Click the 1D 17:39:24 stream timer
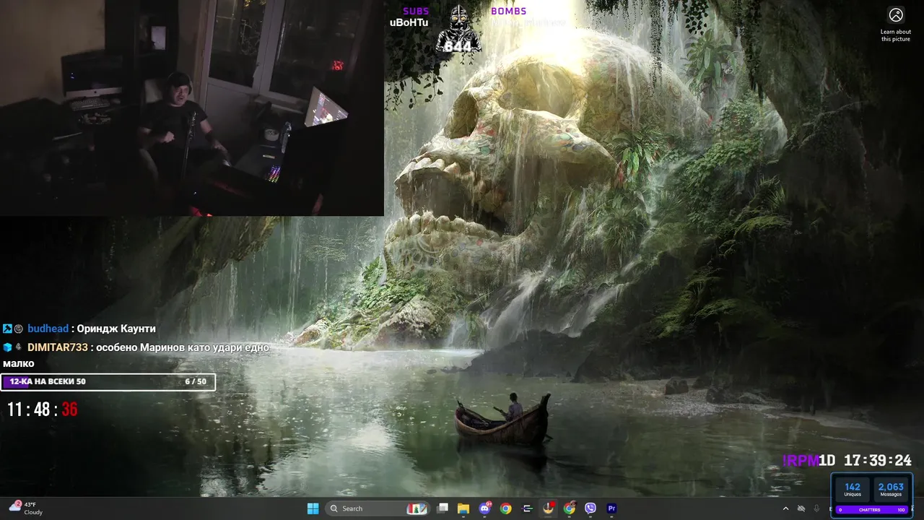 point(865,461)
